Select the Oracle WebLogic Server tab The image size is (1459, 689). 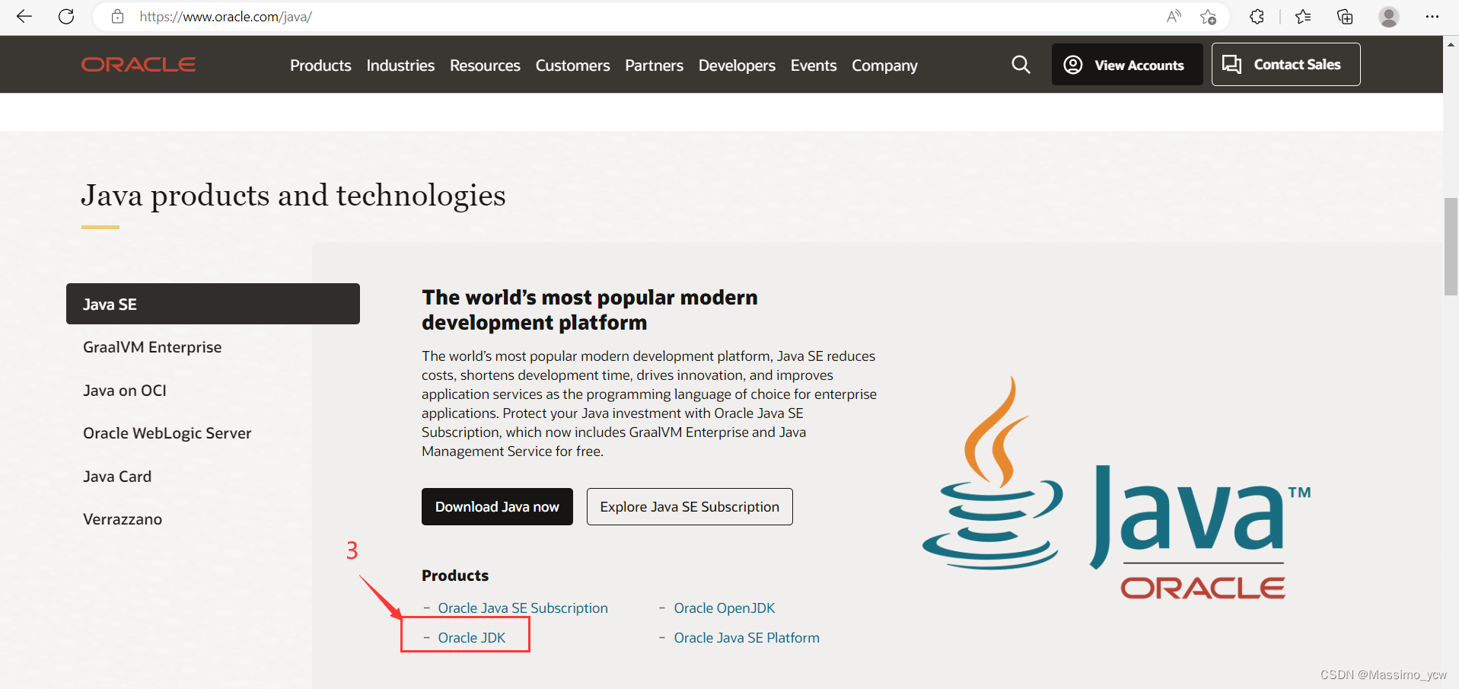[167, 433]
